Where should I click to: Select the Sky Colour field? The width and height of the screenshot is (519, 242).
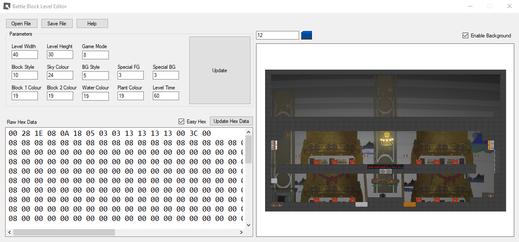coord(60,75)
